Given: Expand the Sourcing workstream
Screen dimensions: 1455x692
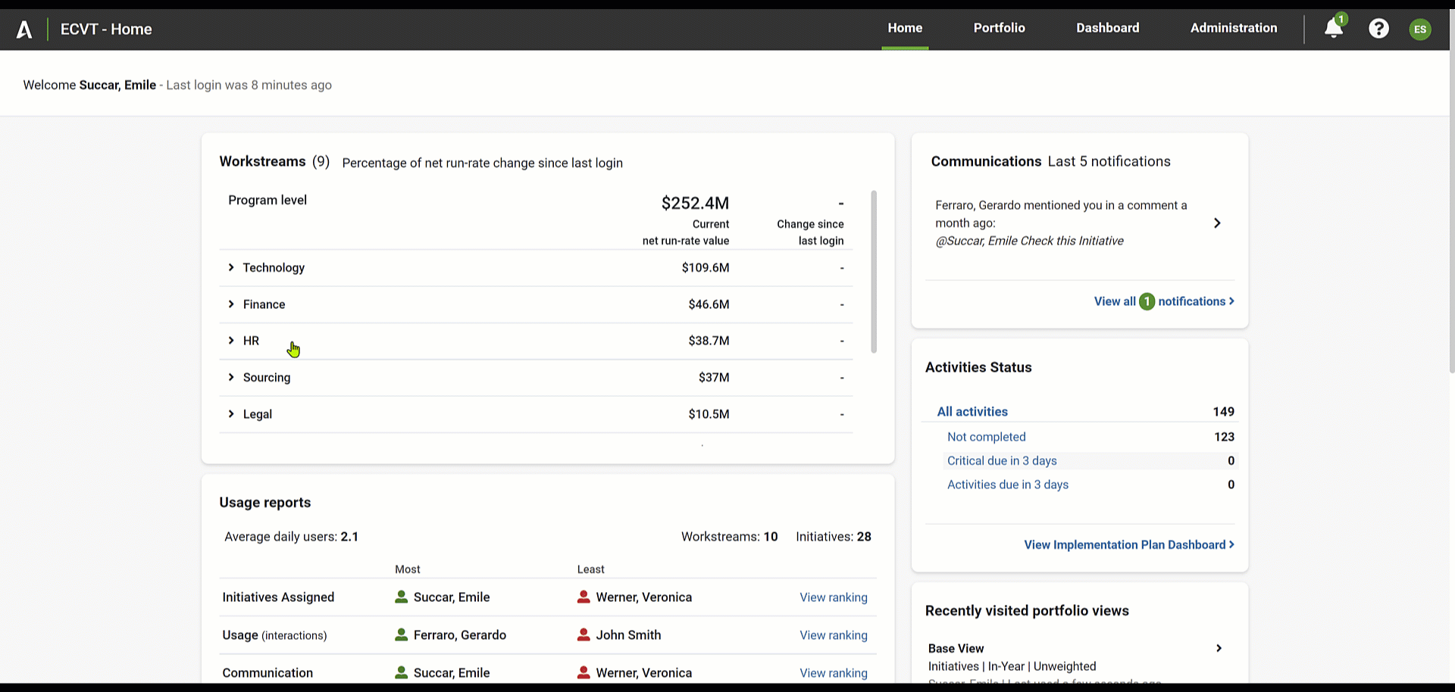Looking at the screenshot, I should 231,377.
